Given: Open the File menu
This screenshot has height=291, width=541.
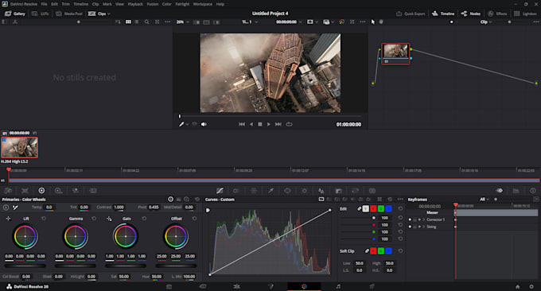Looking at the screenshot, I should (x=45, y=4).
